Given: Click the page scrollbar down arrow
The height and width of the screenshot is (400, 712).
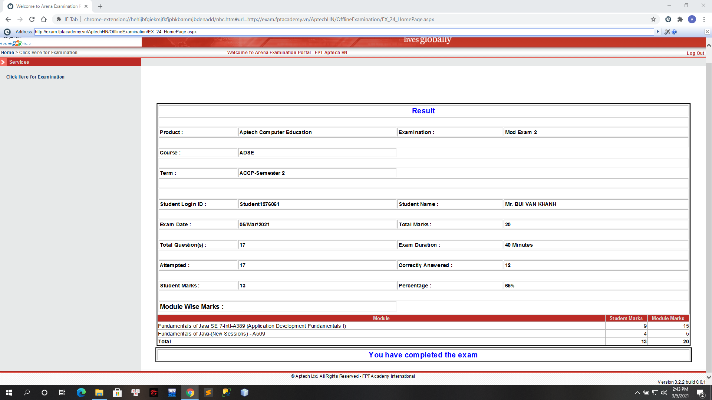Looking at the screenshot, I should point(709,377).
